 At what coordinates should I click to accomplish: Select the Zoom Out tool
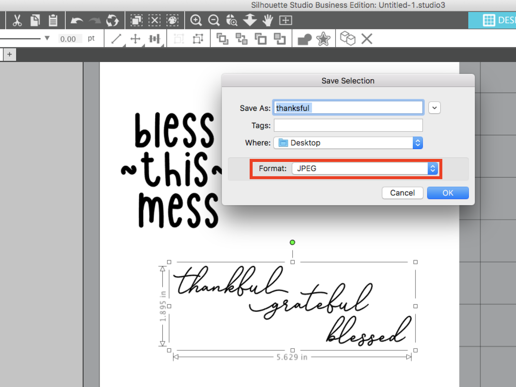click(x=214, y=20)
